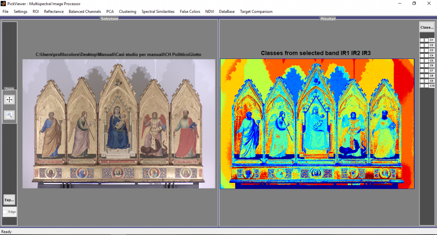Open the DataBase menu
Image resolution: width=437 pixels, height=235 pixels.
[227, 12]
